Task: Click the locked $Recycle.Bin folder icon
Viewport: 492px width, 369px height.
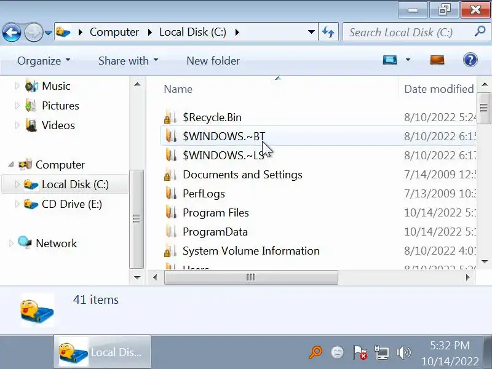Action: [170, 117]
